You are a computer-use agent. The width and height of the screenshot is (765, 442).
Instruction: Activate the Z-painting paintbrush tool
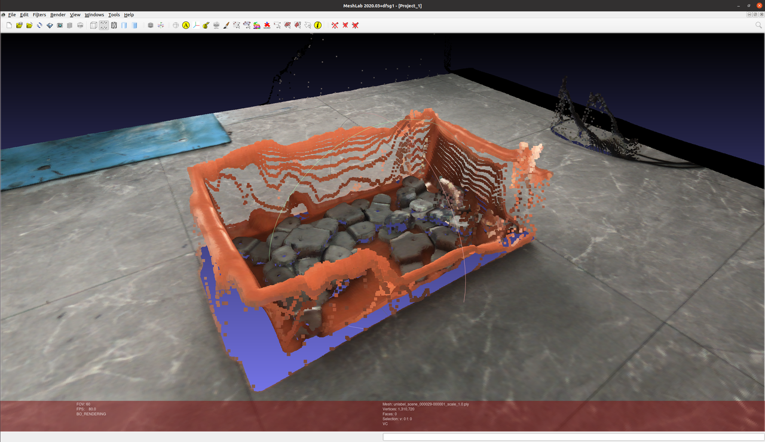[227, 25]
